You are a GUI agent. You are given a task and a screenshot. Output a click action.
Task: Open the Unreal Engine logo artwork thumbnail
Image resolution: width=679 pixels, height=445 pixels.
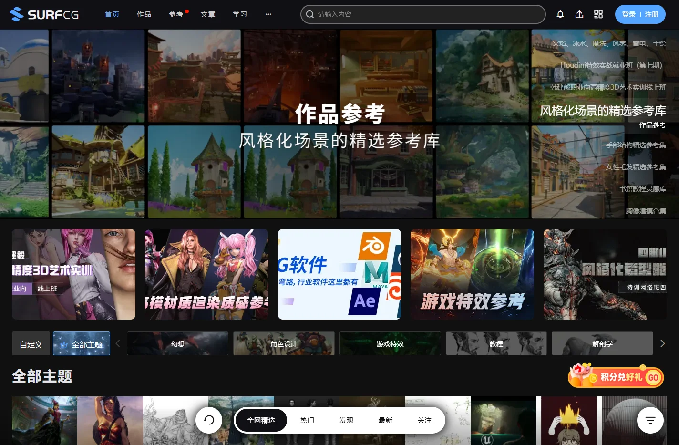pyautogui.click(x=503, y=421)
